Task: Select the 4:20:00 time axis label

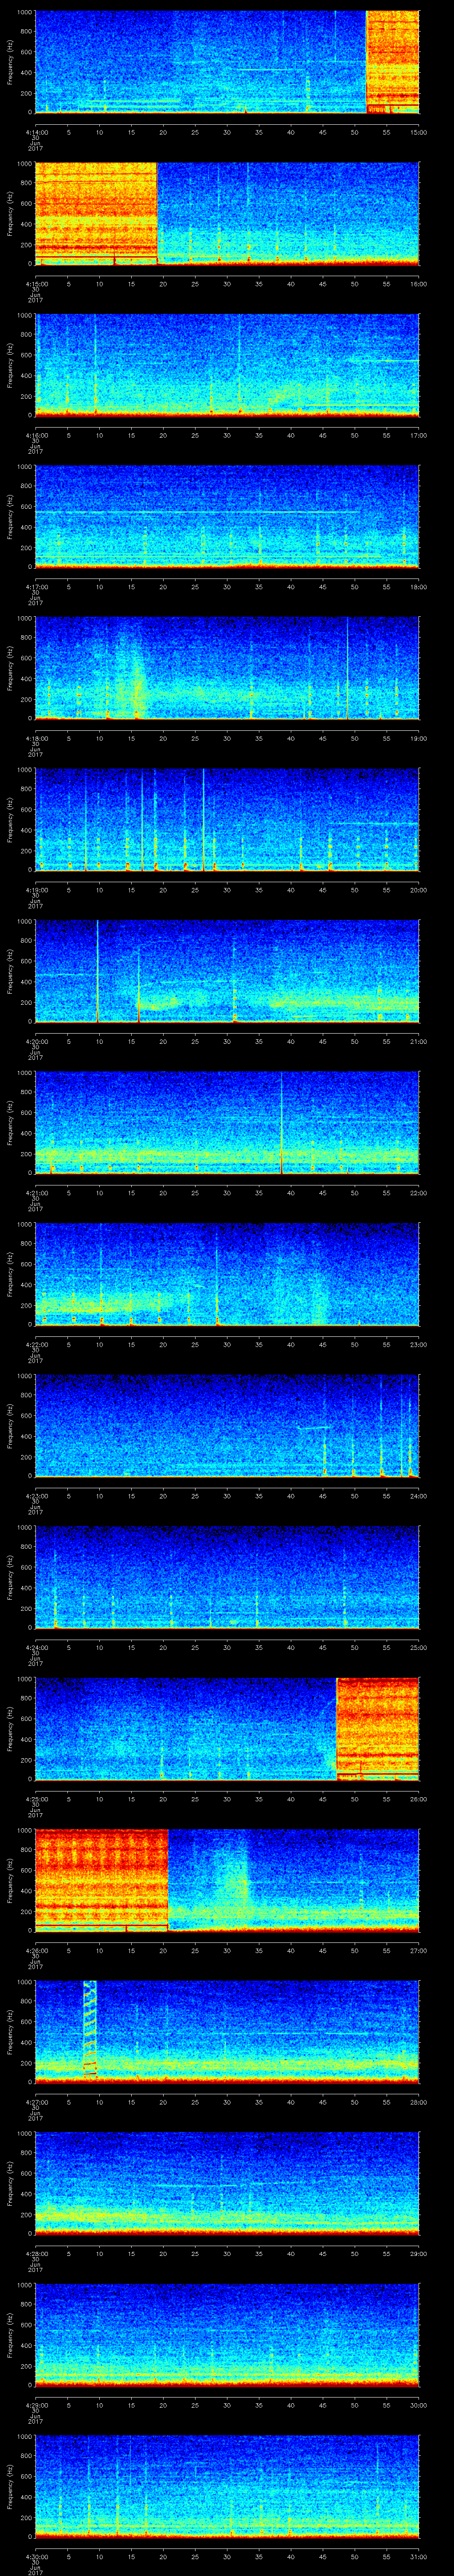Action: [x=35, y=1041]
